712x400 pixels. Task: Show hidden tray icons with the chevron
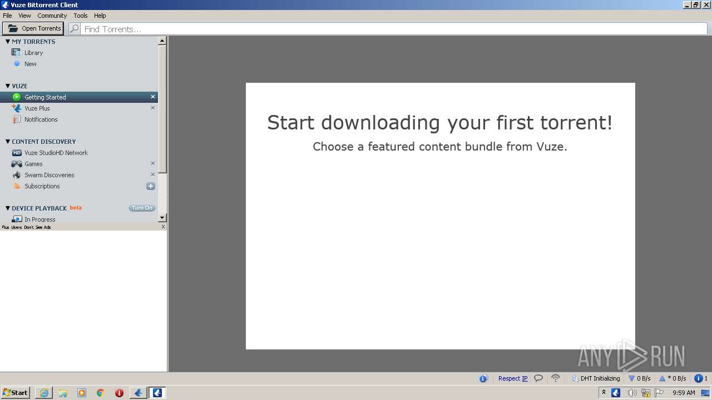point(604,393)
